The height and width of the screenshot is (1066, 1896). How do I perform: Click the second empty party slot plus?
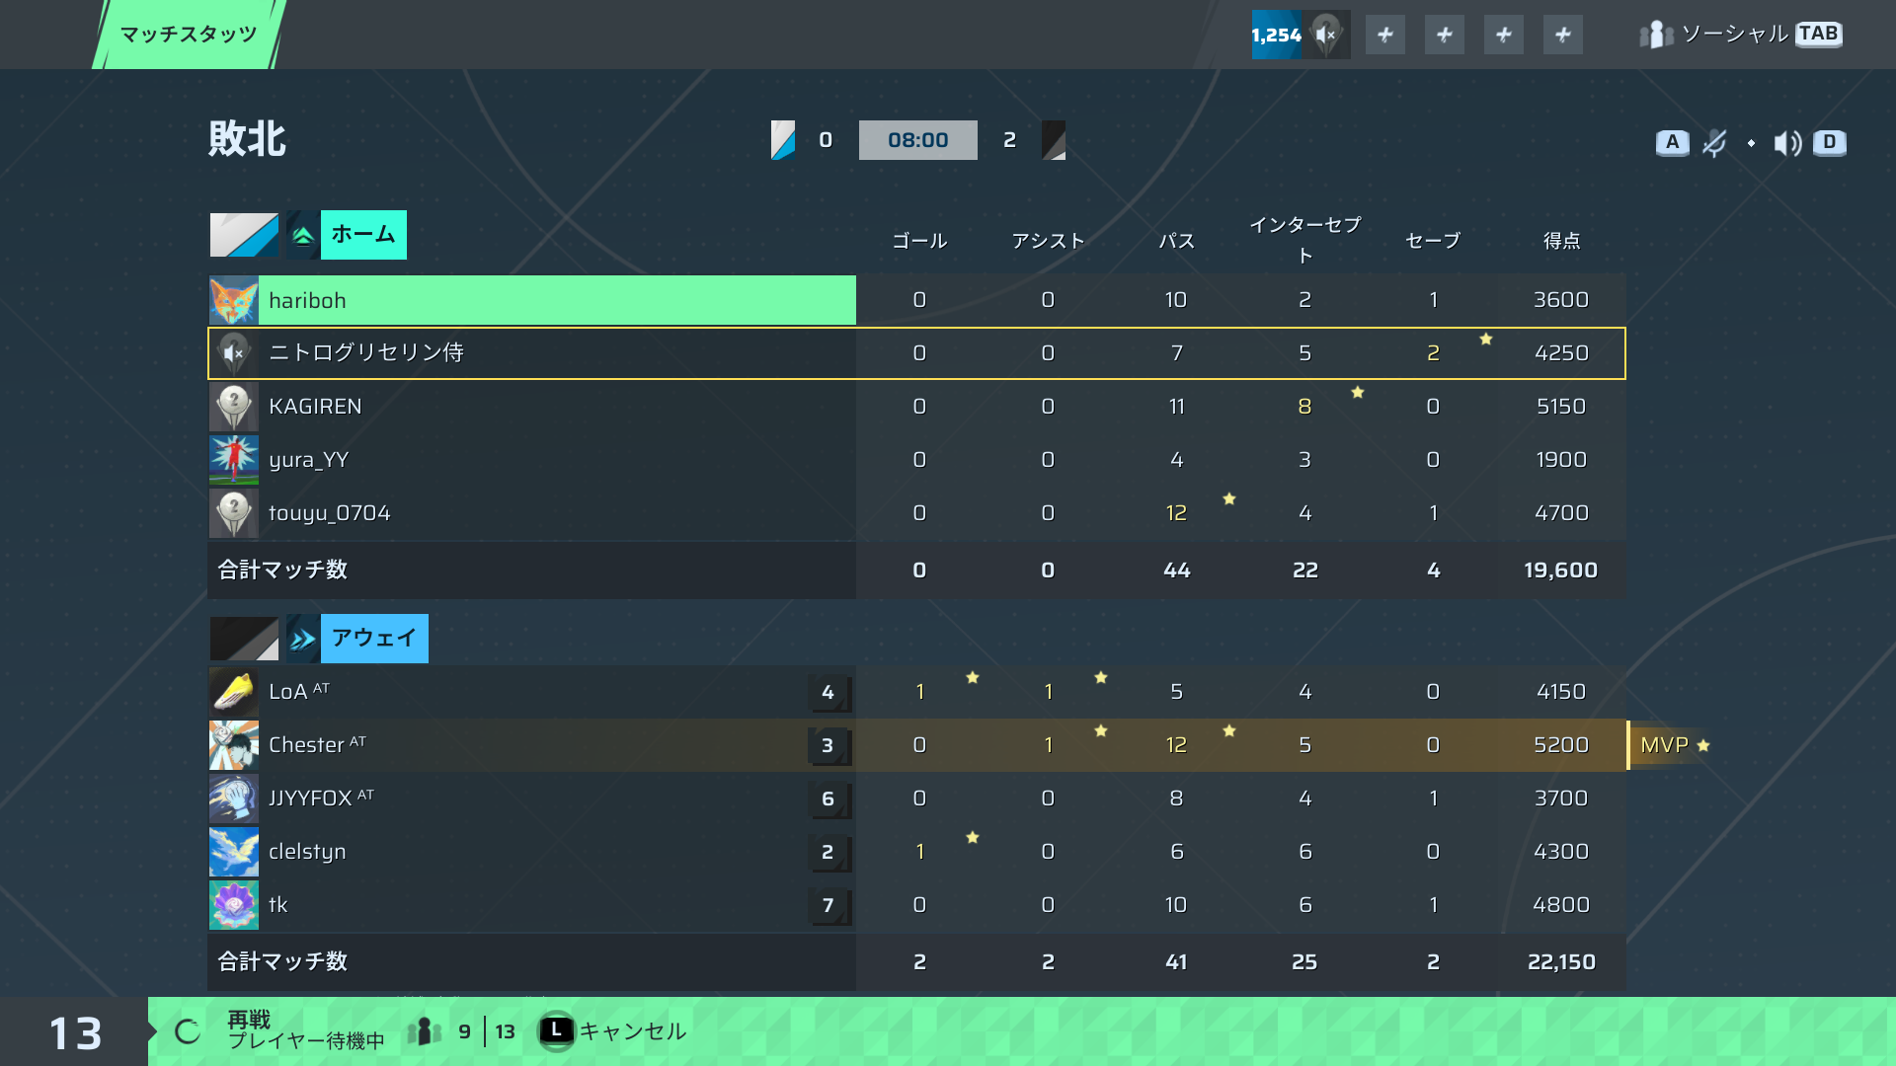pyautogui.click(x=1445, y=35)
